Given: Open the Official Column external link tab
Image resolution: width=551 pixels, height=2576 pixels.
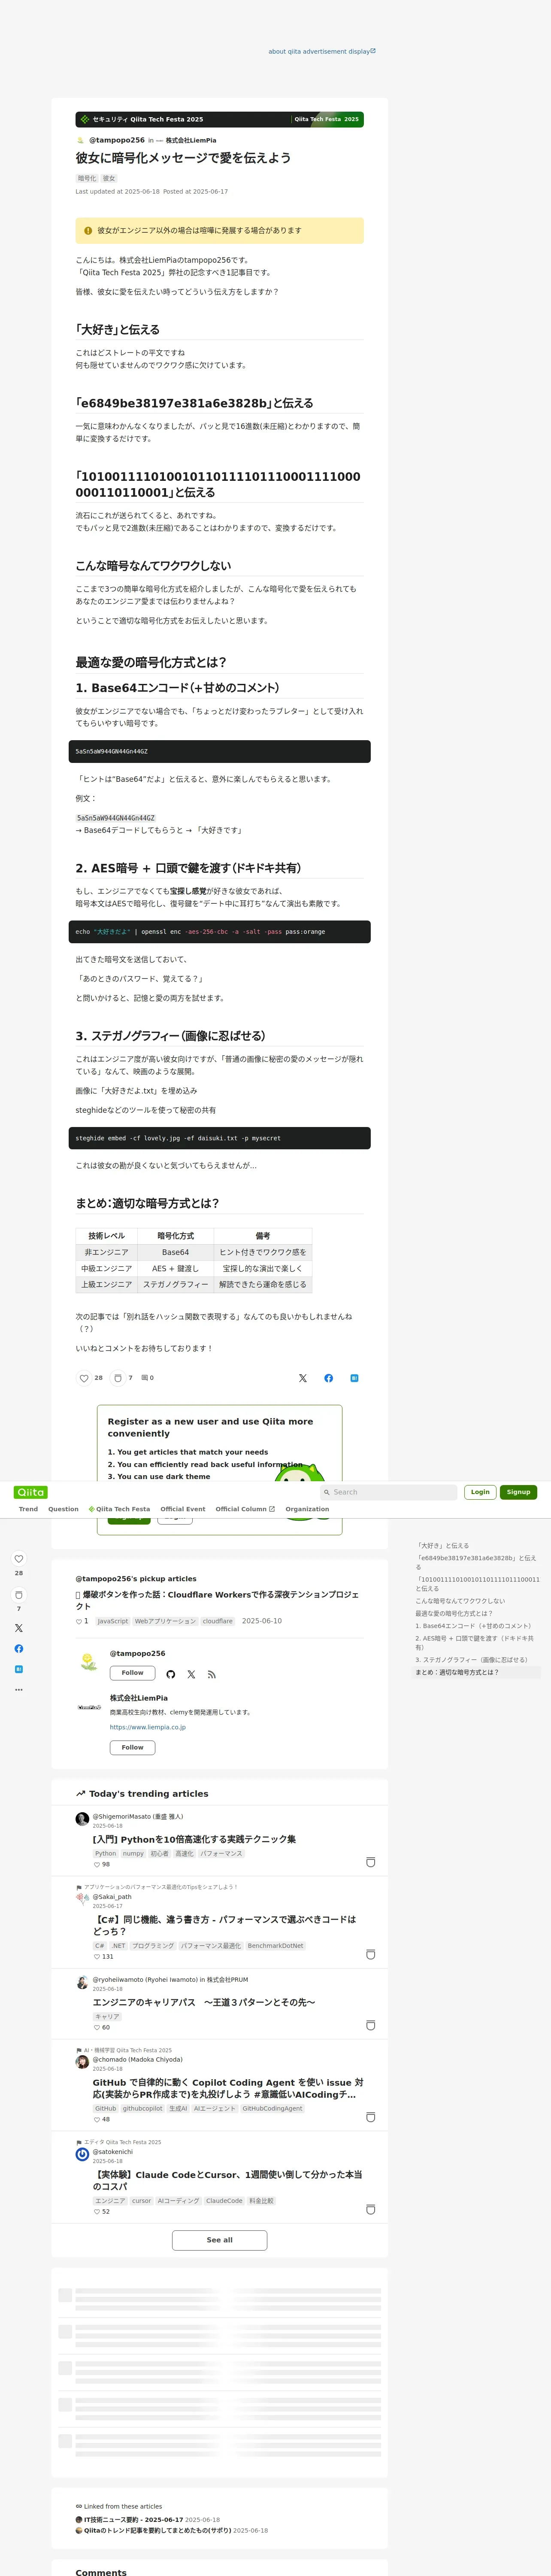Looking at the screenshot, I should pyautogui.click(x=245, y=1509).
